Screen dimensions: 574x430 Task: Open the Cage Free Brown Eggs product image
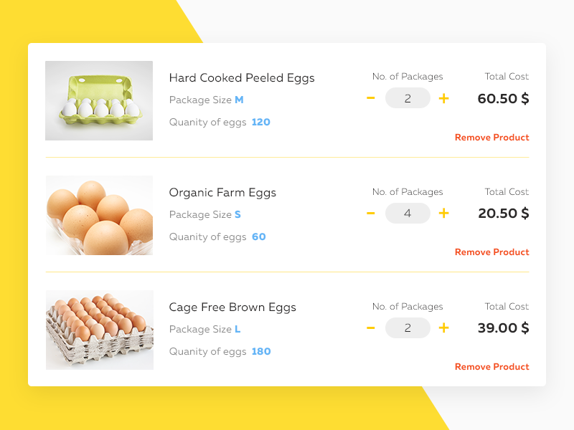tap(99, 329)
